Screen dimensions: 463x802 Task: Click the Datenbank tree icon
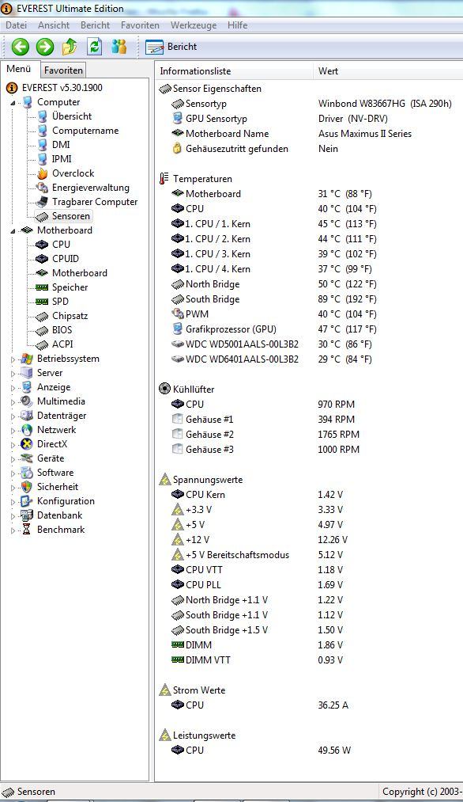[x=27, y=515]
